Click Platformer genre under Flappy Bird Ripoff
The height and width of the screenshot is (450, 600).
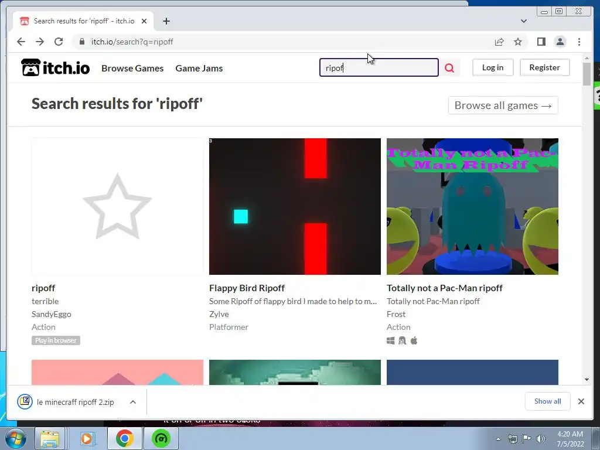pyautogui.click(x=229, y=327)
